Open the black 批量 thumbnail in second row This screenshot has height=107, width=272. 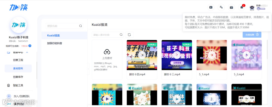[x=247, y=94]
